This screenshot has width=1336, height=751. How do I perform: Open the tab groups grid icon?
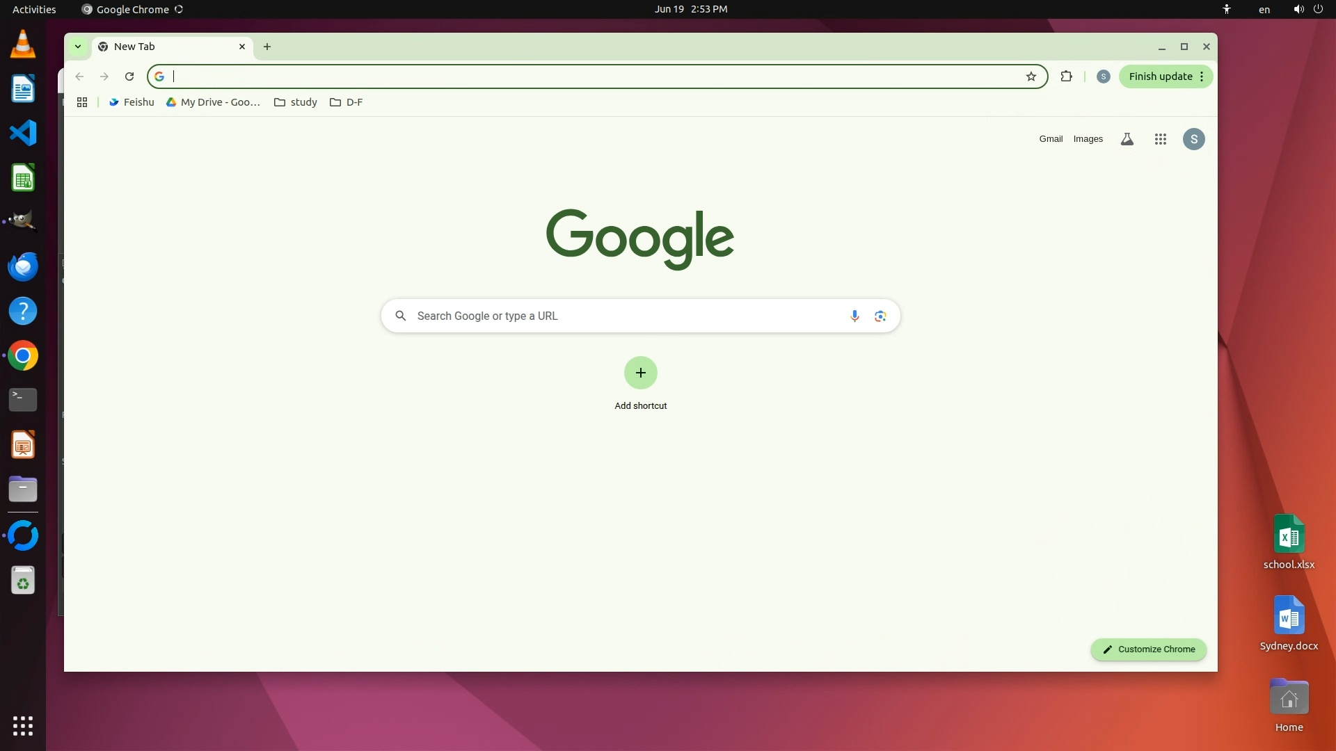82,102
